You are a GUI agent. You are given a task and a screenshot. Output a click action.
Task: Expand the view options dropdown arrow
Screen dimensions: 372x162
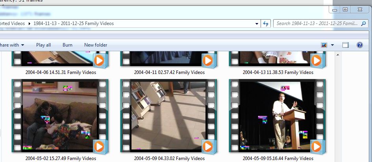332,45
